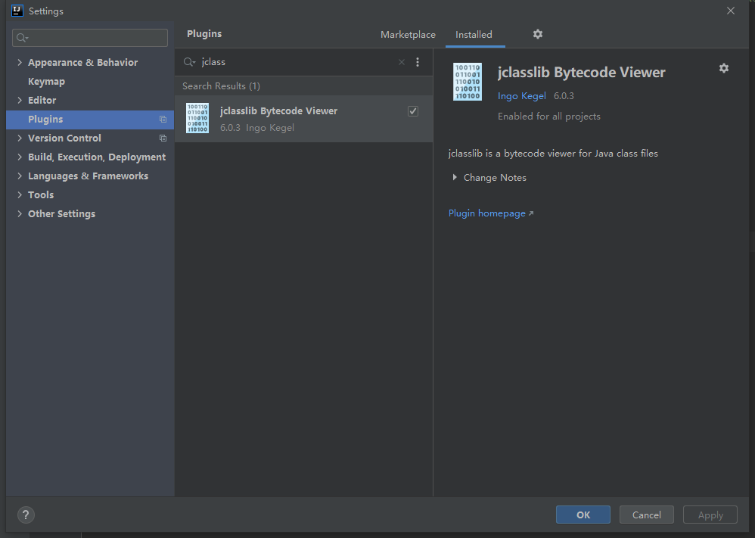Open the Plugin homepage link
Viewport: 755px width, 538px height.
pyautogui.click(x=491, y=213)
